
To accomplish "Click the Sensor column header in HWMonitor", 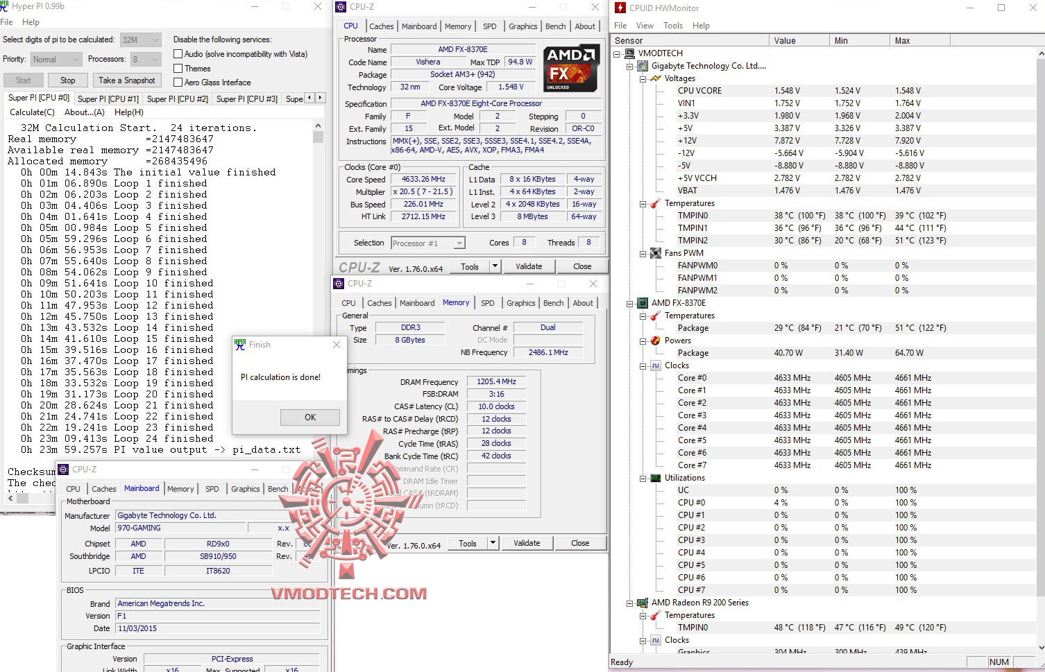I will click(690, 41).
